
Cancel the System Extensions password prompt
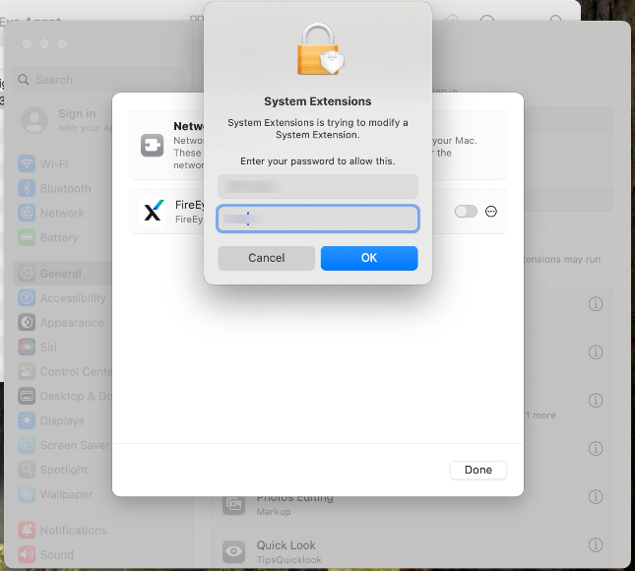[266, 258]
